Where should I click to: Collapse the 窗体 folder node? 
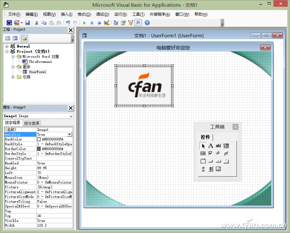pos(13,67)
